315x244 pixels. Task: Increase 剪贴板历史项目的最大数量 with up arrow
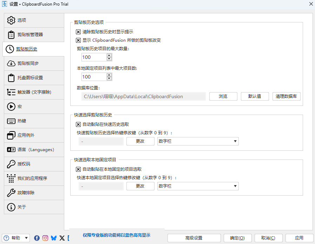pyautogui.click(x=109, y=55)
